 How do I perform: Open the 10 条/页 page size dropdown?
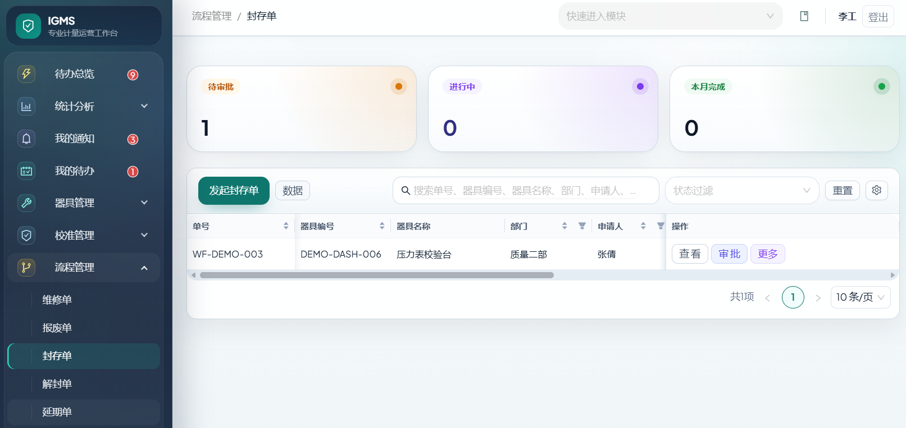861,297
